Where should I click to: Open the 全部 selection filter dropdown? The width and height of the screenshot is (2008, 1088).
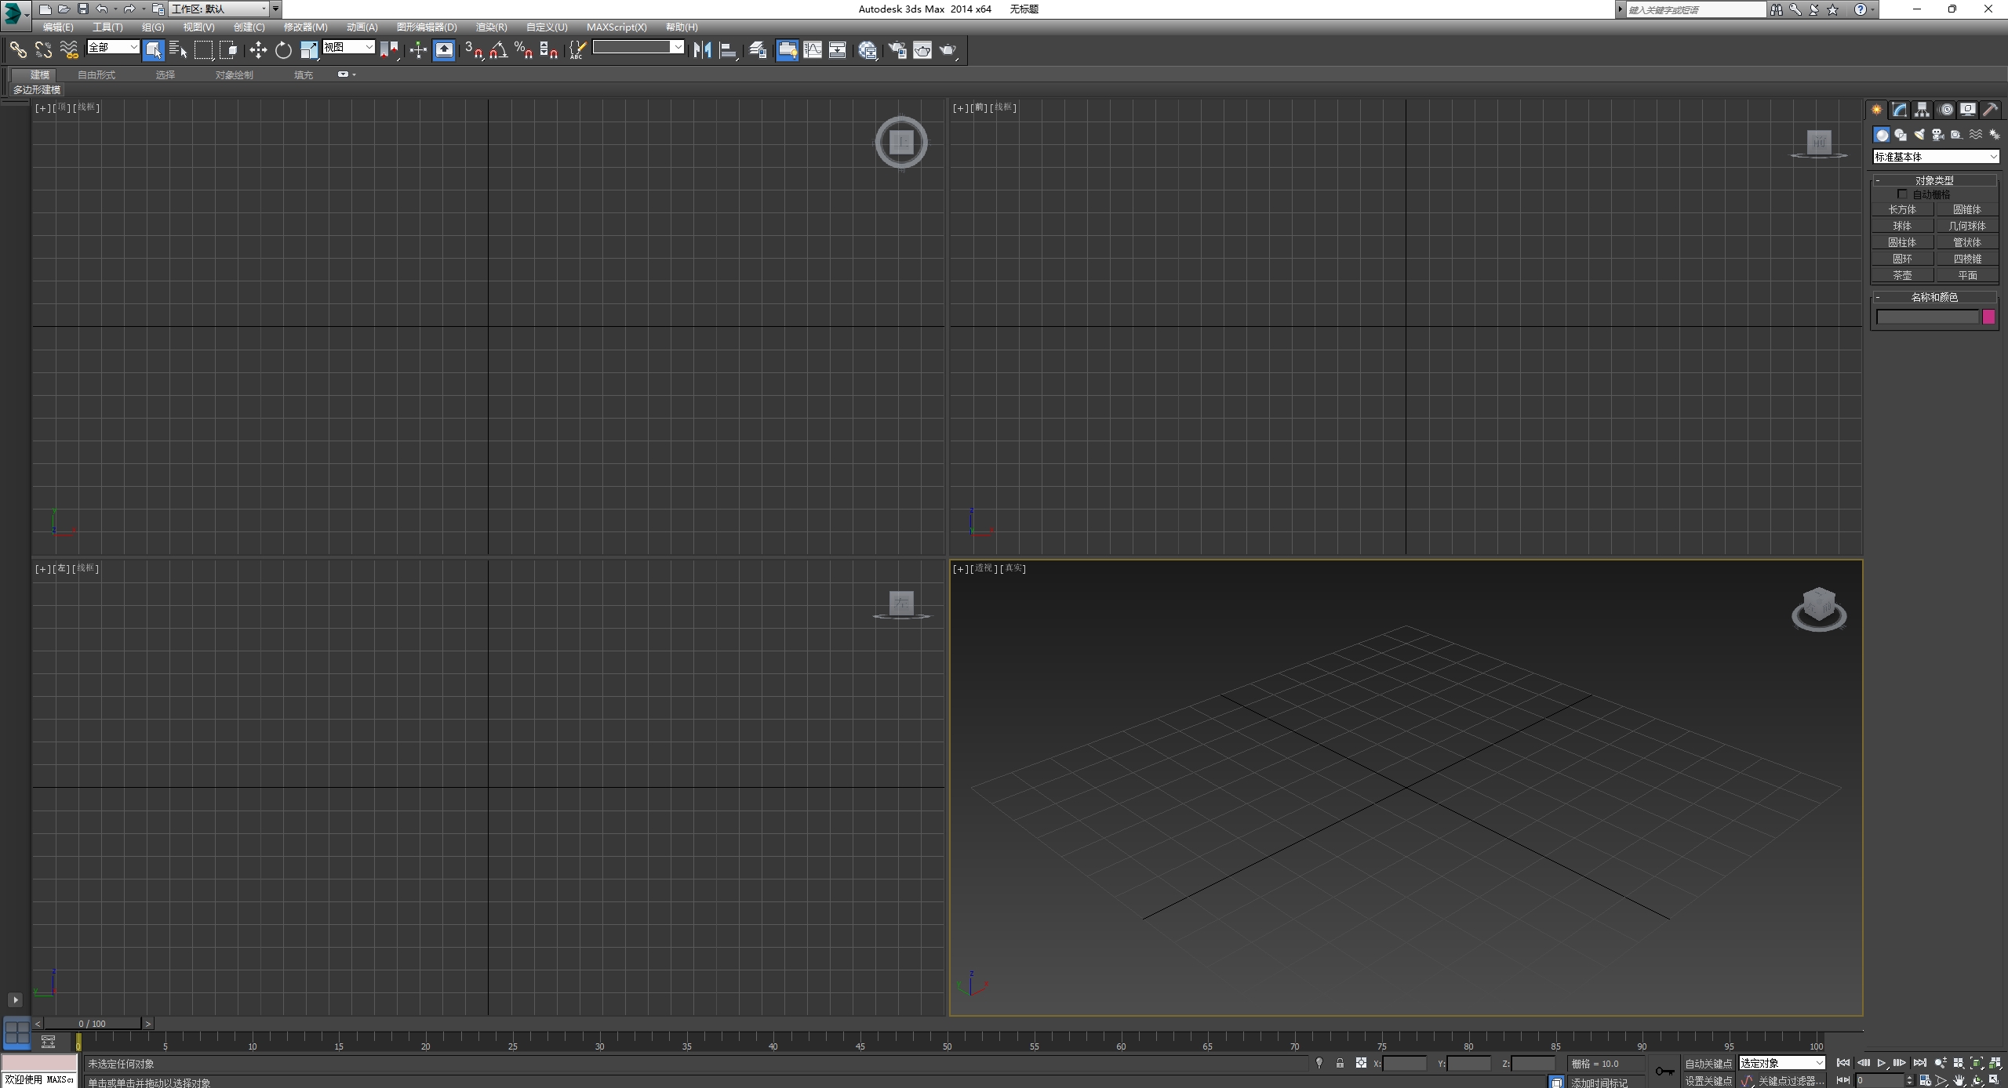[113, 47]
